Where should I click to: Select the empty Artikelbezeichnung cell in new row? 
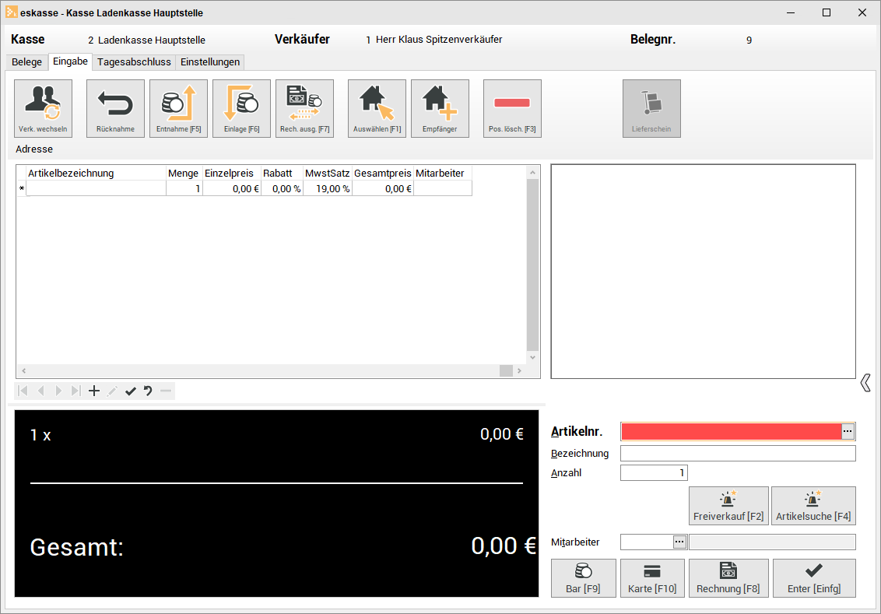[96, 189]
